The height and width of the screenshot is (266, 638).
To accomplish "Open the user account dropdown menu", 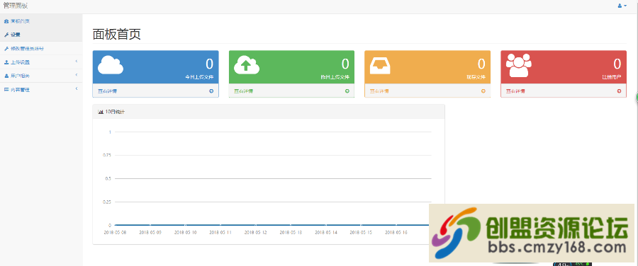I will click(622, 6).
